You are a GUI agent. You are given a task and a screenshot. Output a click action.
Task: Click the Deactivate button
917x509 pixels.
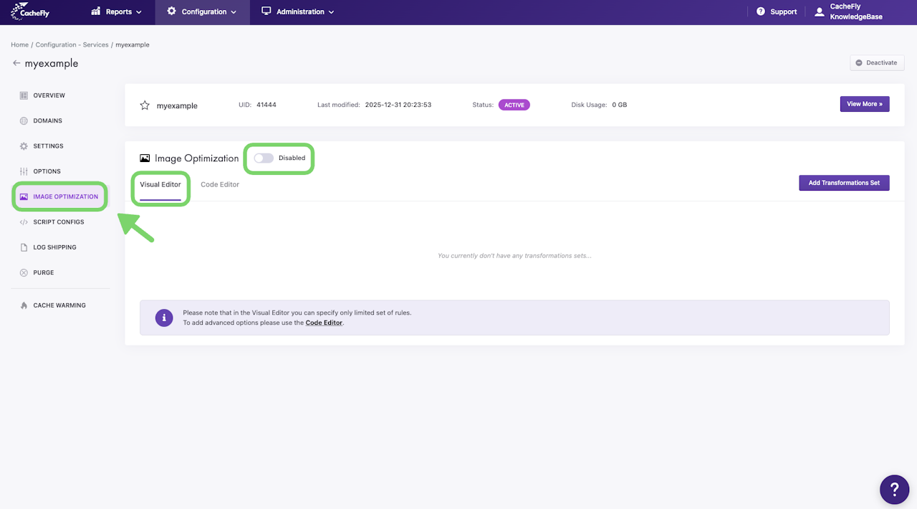tap(876, 63)
